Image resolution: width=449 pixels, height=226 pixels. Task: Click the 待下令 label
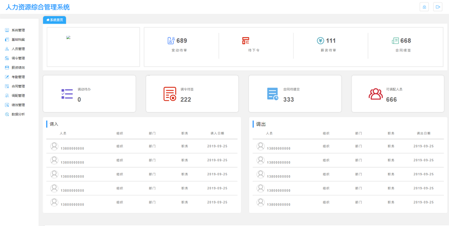[x=253, y=50]
